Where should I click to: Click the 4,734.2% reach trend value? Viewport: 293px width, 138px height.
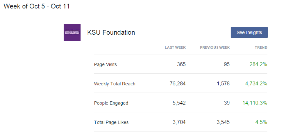tap(256, 84)
